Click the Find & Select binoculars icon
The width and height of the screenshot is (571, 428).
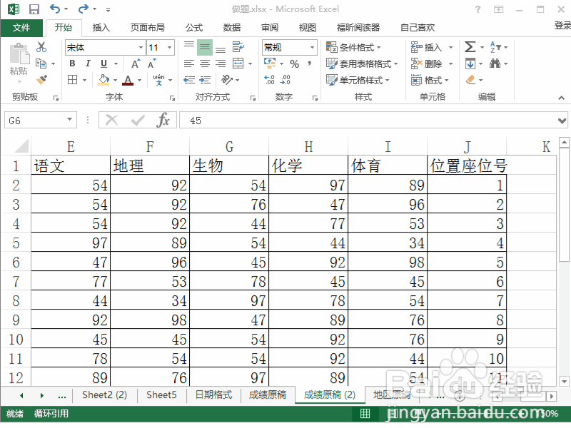pyautogui.click(x=495, y=63)
